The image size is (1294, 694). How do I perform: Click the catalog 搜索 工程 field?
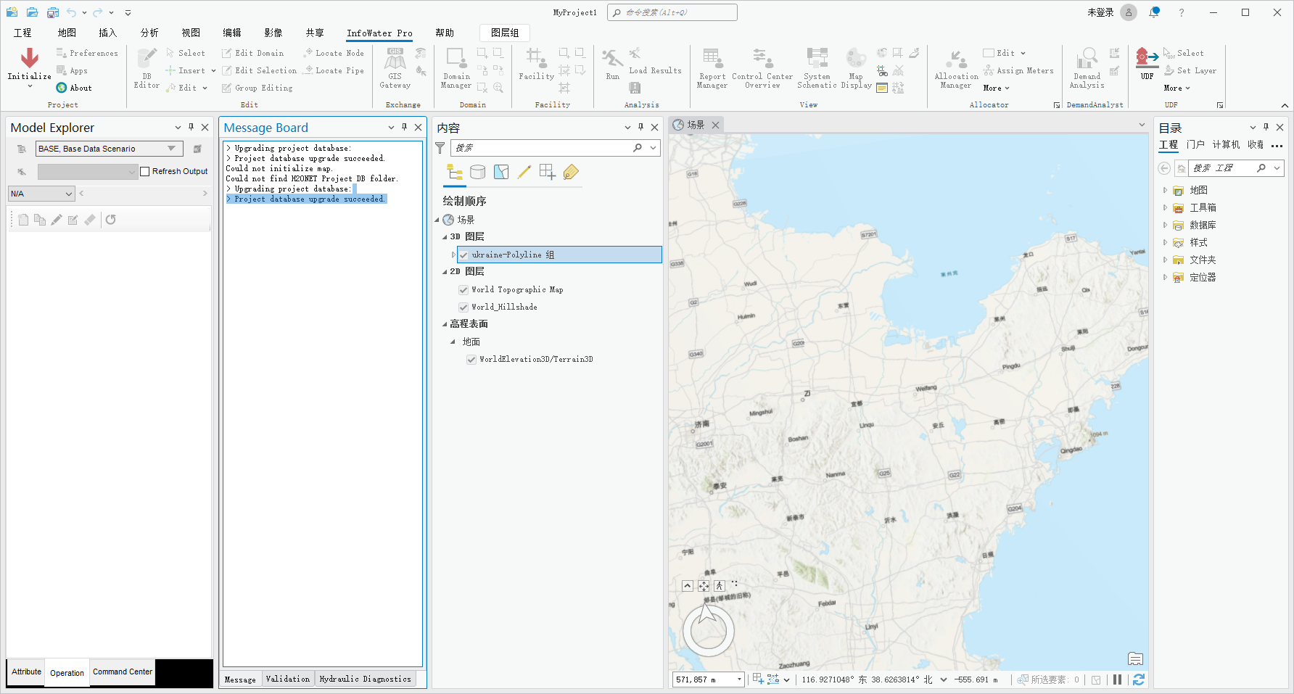coord(1237,168)
